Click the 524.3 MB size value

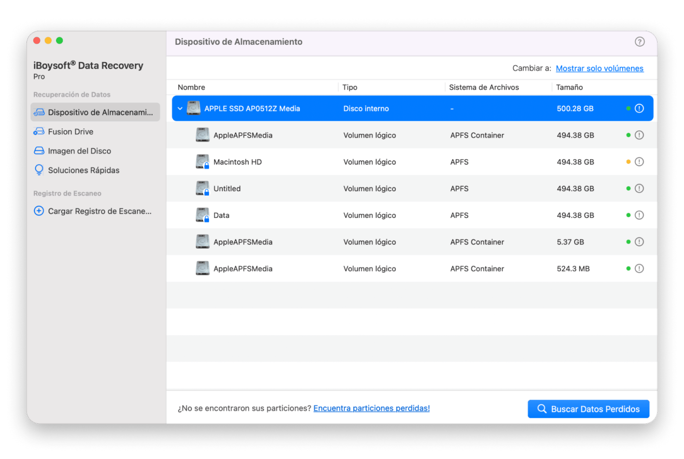pos(573,268)
